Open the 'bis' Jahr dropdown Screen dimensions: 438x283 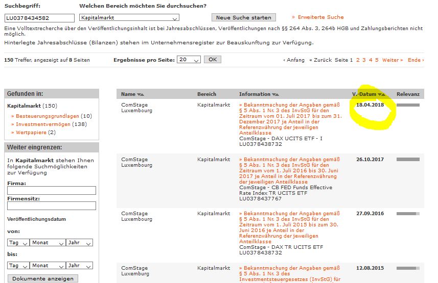pyautogui.click(x=80, y=266)
